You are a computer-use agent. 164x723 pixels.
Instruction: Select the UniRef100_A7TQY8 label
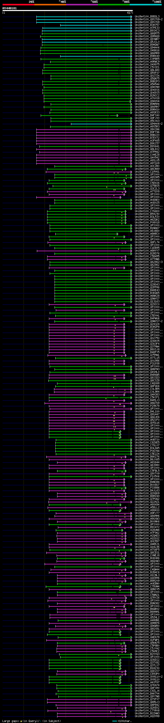[147, 191]
